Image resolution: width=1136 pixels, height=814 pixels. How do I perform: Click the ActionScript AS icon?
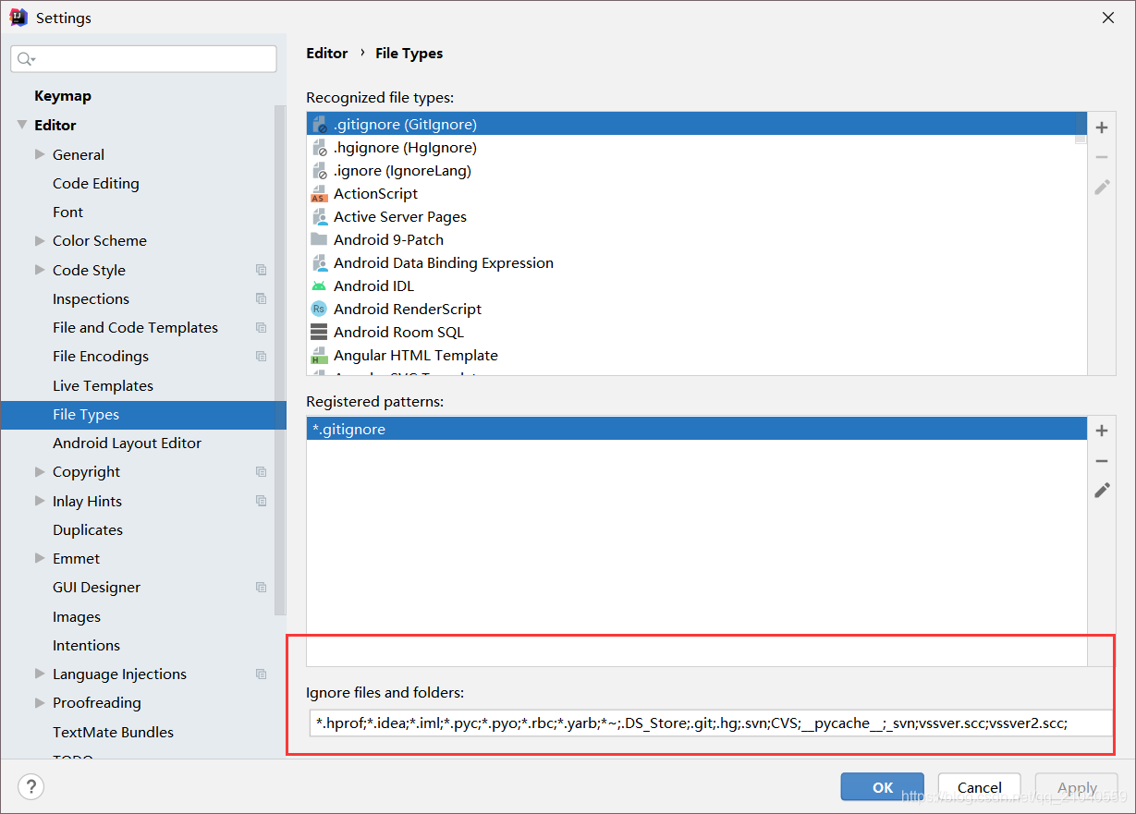tap(319, 194)
